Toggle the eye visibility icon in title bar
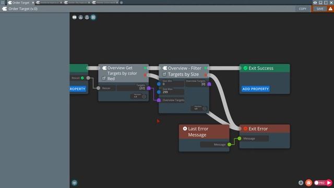 (315, 3)
